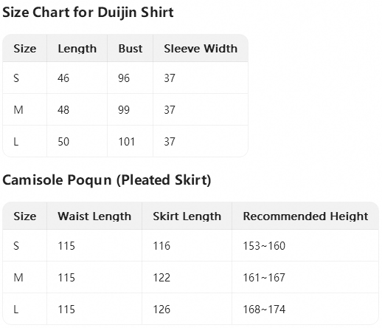
Task: Select height range 168~174
Action: 264,310
